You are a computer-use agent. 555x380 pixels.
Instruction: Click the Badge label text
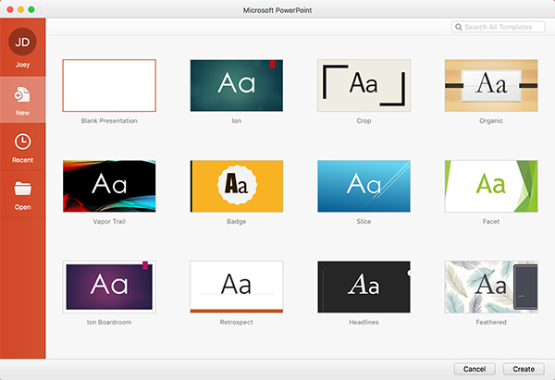237,222
